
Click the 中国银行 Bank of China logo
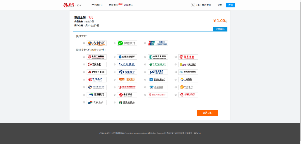pos(97,64)
